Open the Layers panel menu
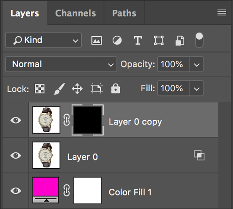Screen dimensions: 233x209 222,13
